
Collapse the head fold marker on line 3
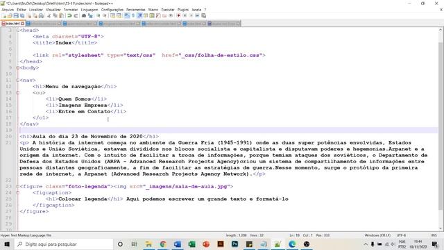coord(18,30)
